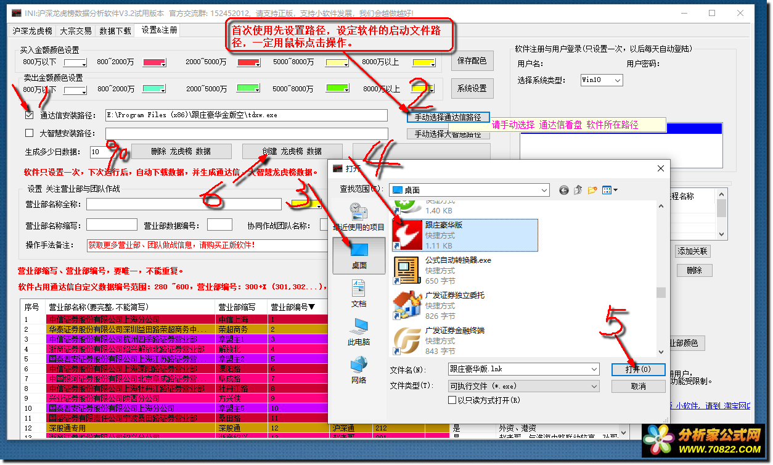Enable 通达信安装路径 checkbox
Viewport: 773px width, 465px height.
click(x=30, y=115)
